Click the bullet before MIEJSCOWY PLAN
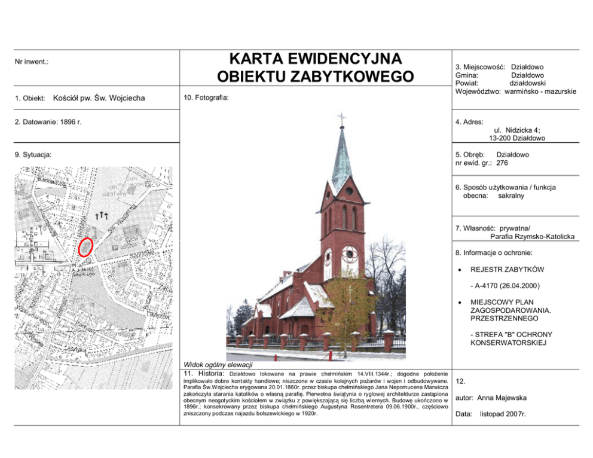This screenshot has width=593, height=458. (458, 303)
